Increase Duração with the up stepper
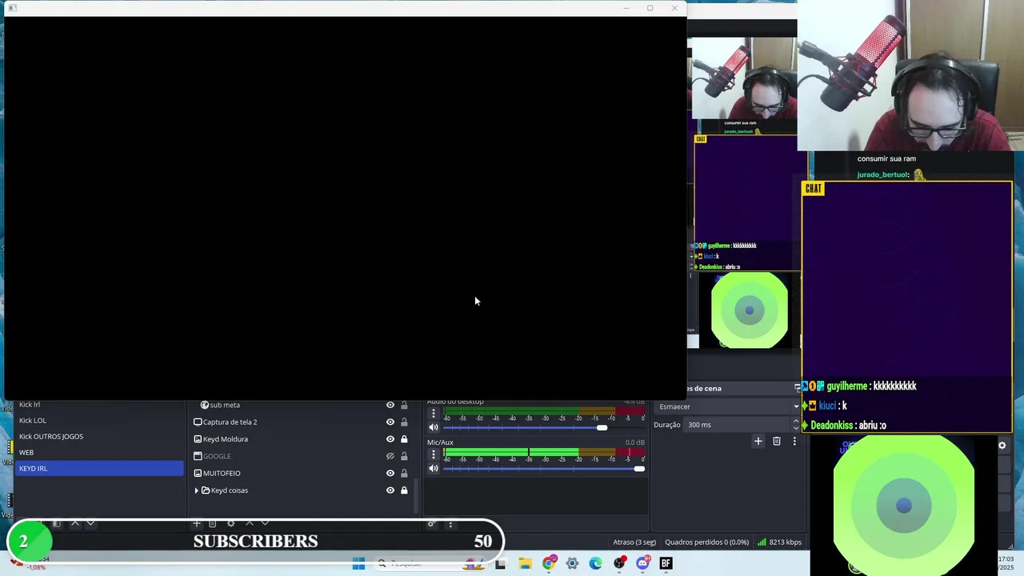This screenshot has width=1024, height=576. [x=796, y=422]
